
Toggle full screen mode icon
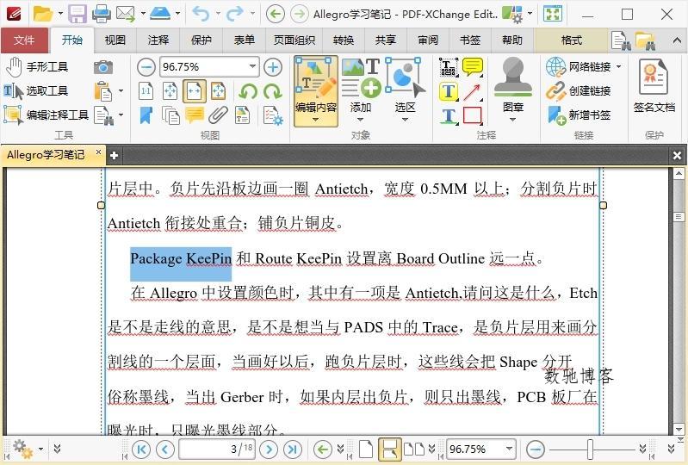click(x=553, y=14)
